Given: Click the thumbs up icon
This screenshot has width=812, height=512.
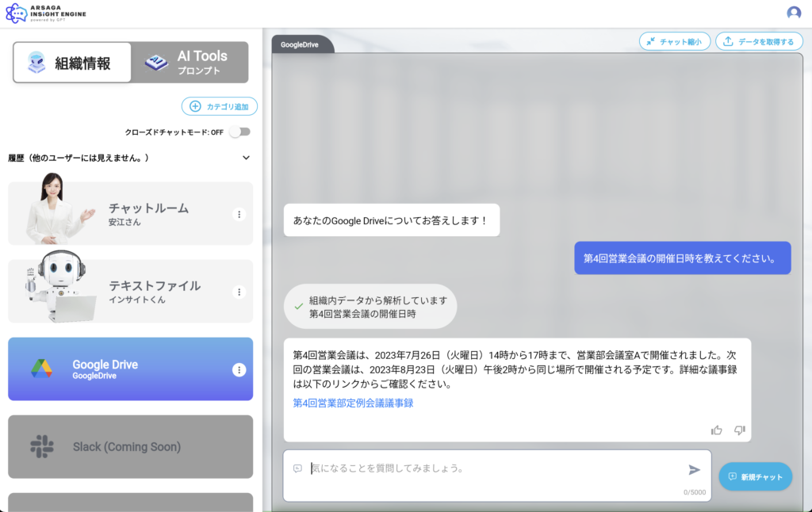Looking at the screenshot, I should tap(716, 430).
